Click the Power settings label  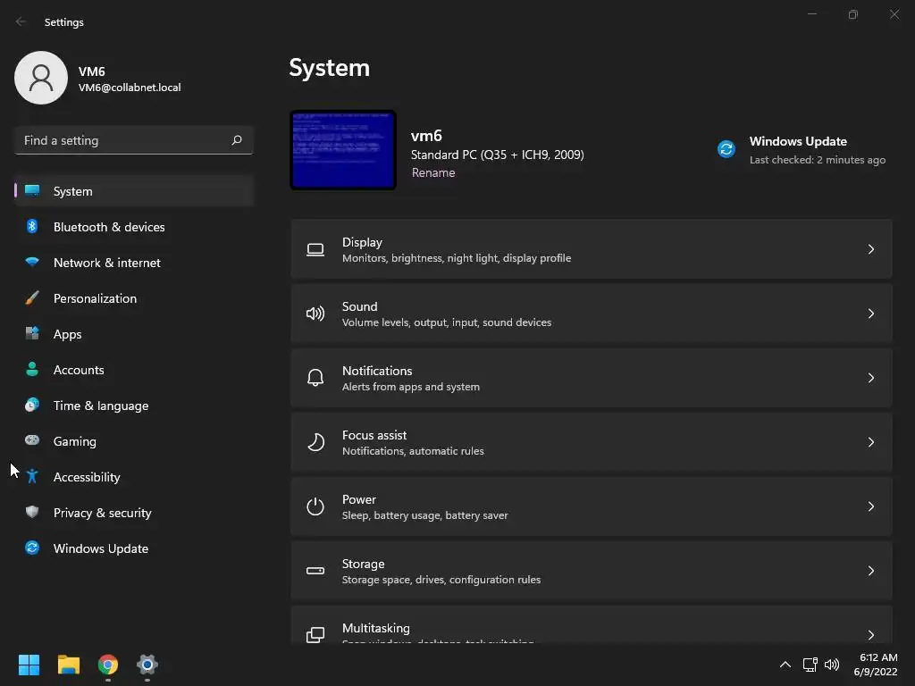(359, 499)
